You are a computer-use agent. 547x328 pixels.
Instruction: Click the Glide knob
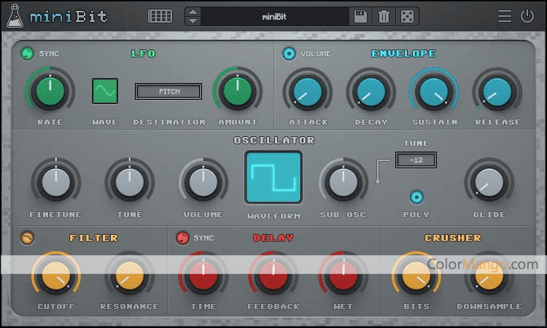pos(489,182)
